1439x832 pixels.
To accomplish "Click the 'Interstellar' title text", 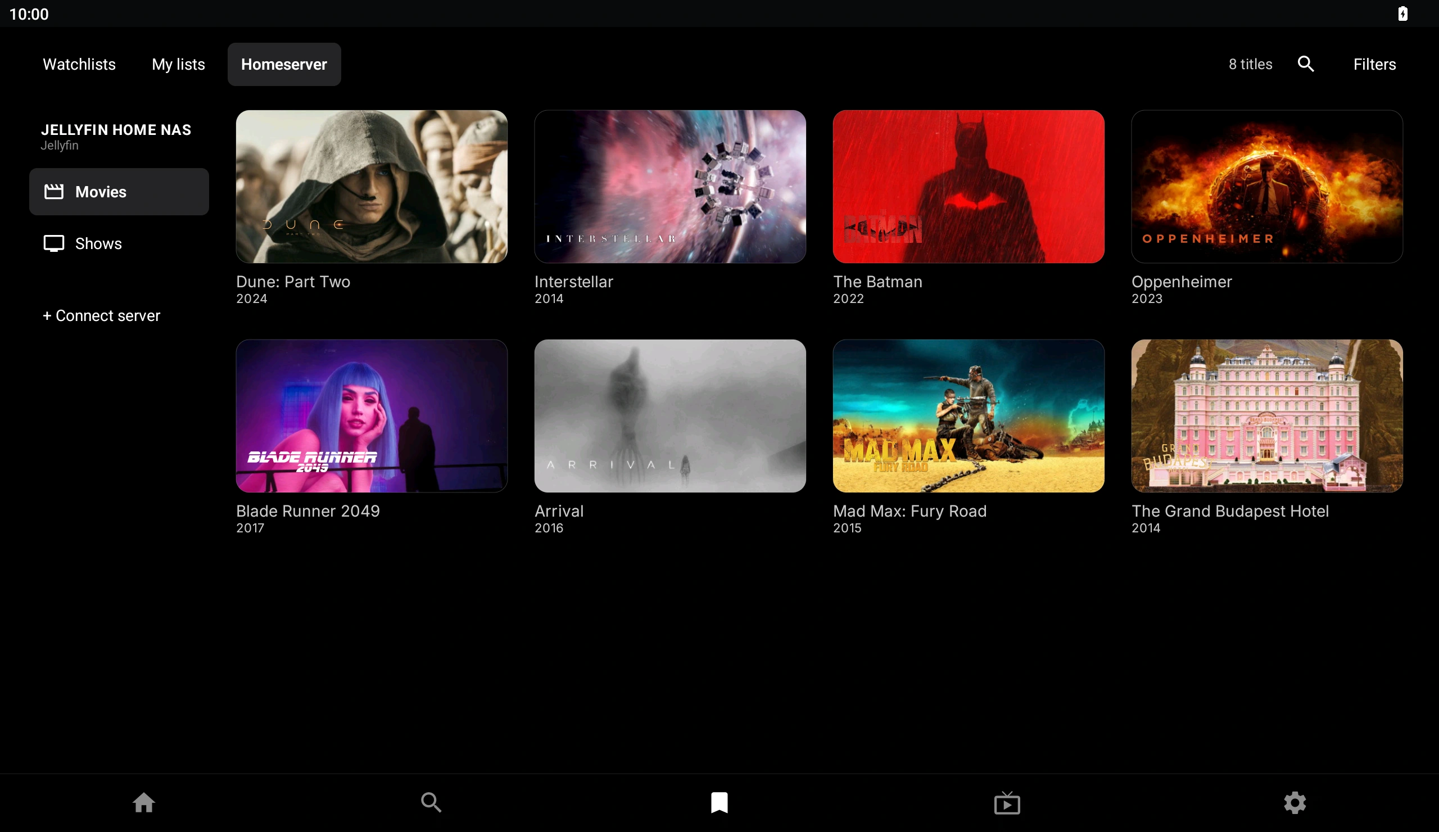I will pos(573,282).
